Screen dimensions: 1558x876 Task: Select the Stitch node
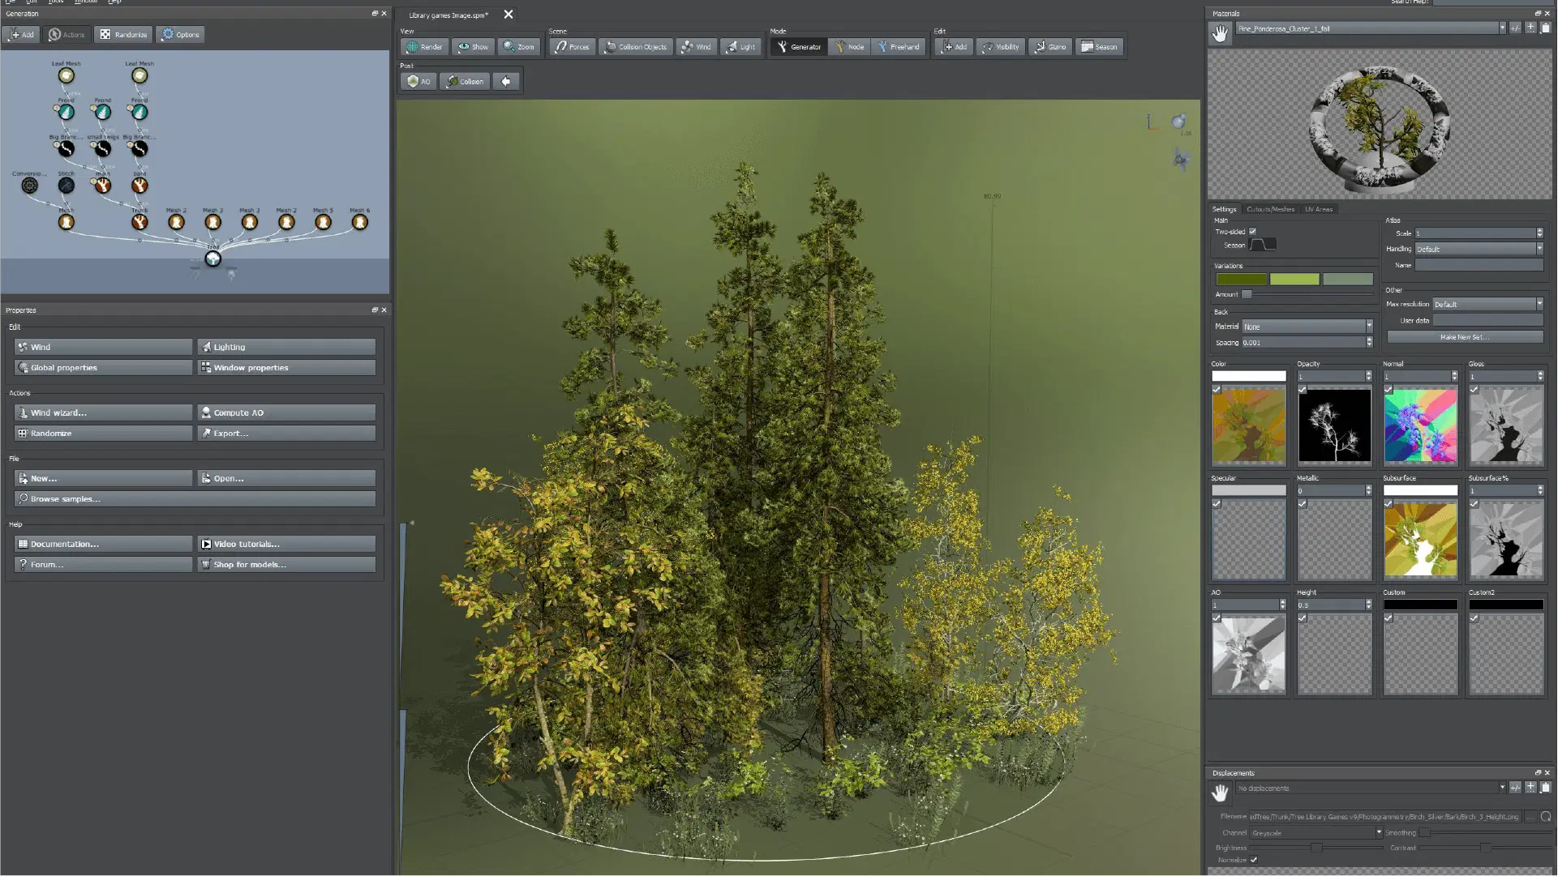66,185
